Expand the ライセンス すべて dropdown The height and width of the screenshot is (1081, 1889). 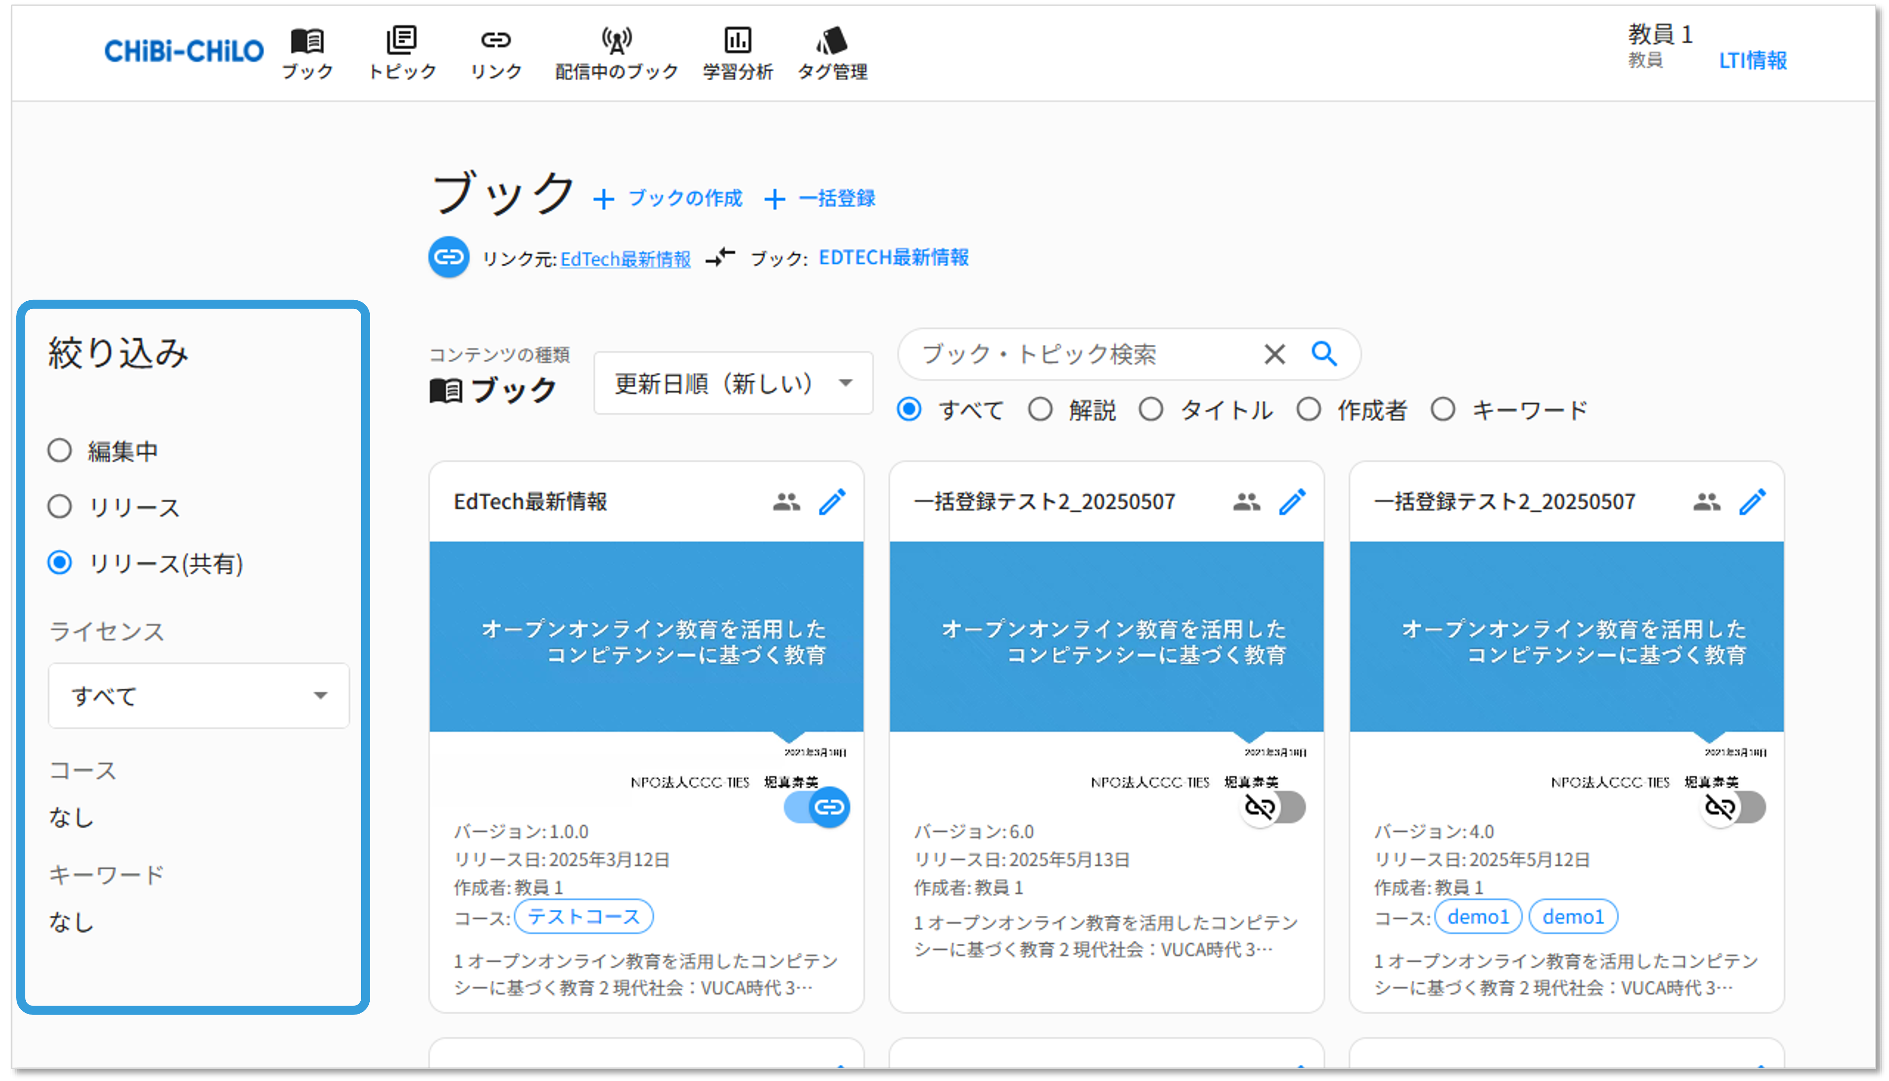coord(198,696)
